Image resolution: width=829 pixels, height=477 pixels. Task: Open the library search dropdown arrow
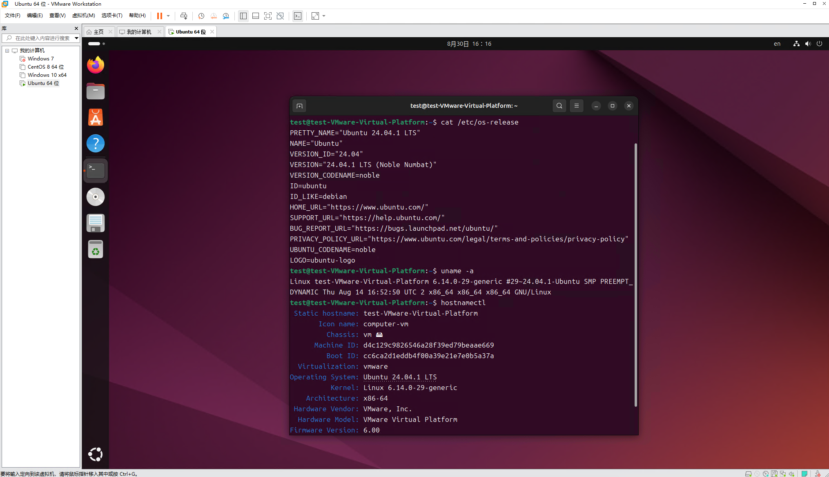tap(76, 38)
